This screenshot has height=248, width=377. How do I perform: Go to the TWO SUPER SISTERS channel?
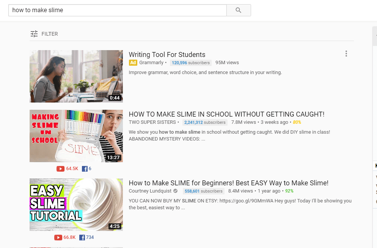tap(152, 122)
